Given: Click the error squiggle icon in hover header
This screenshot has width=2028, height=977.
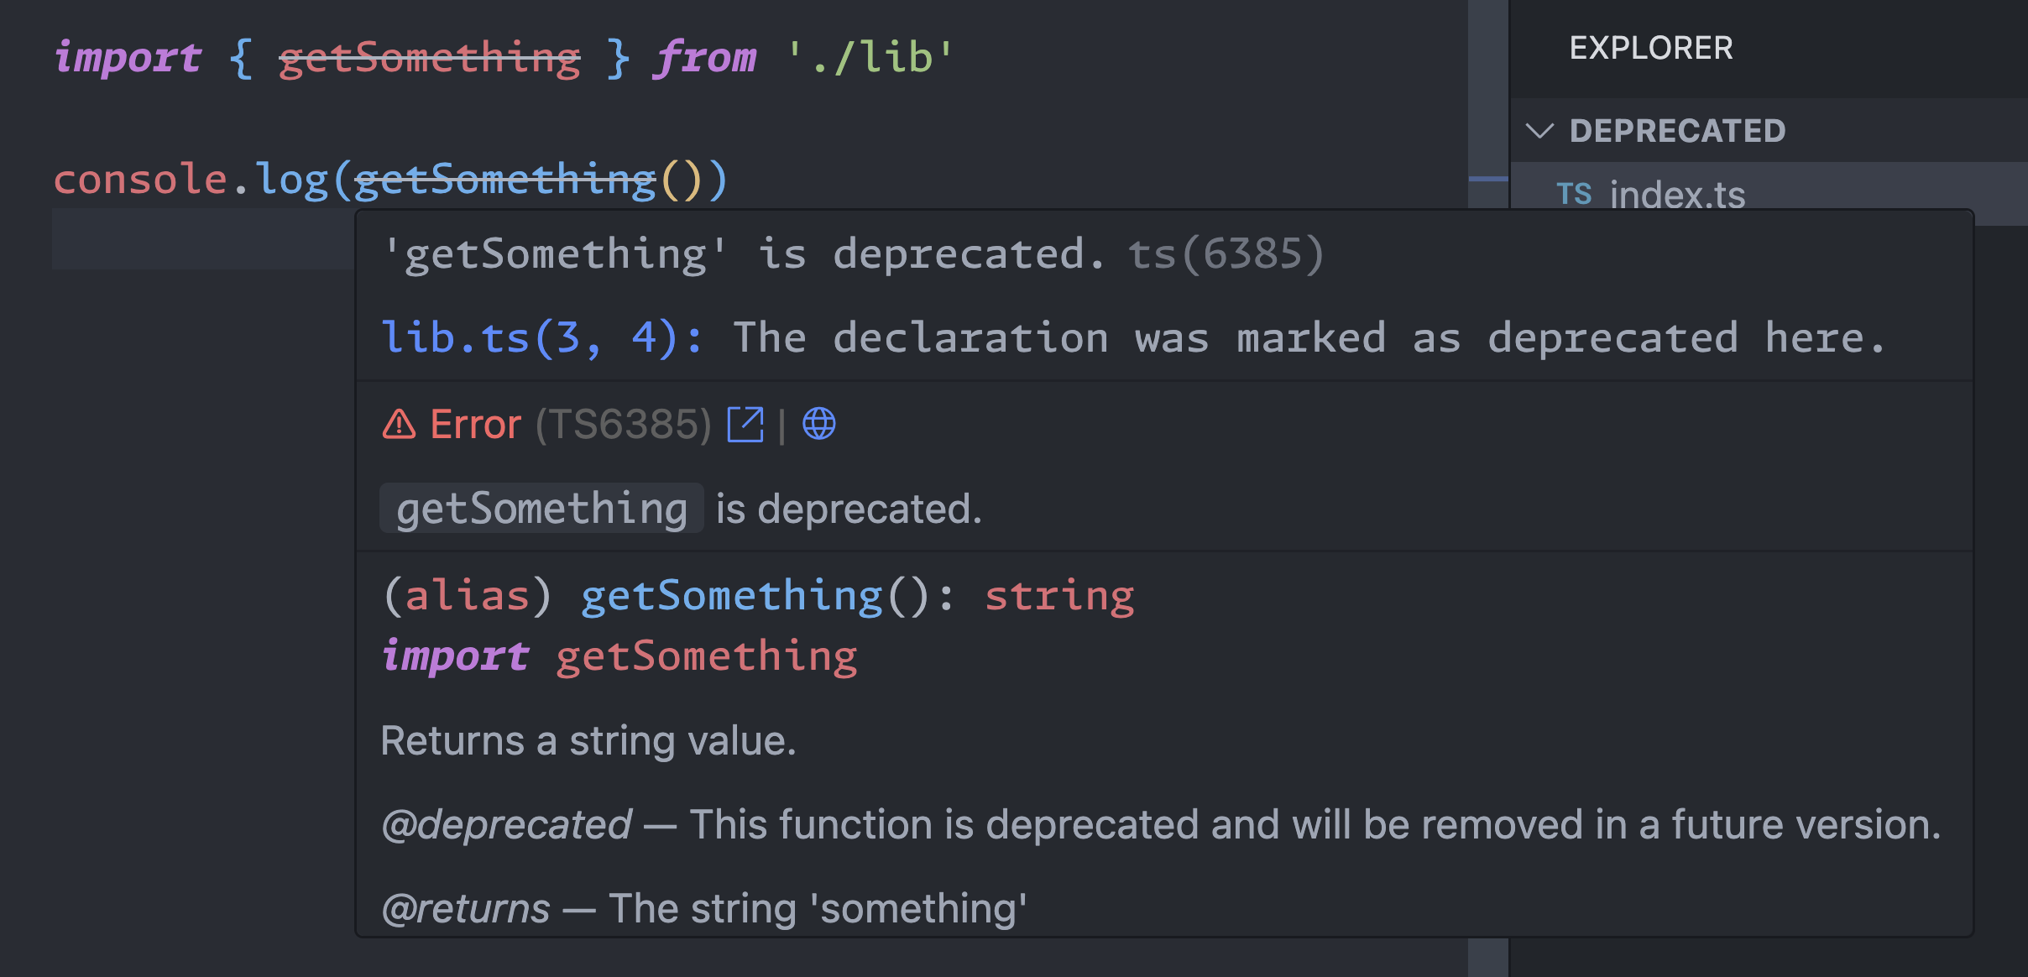Looking at the screenshot, I should tap(397, 424).
